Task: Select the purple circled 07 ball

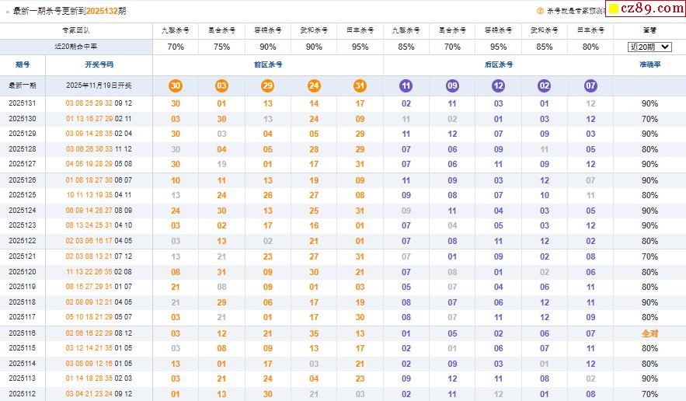Action: click(590, 85)
